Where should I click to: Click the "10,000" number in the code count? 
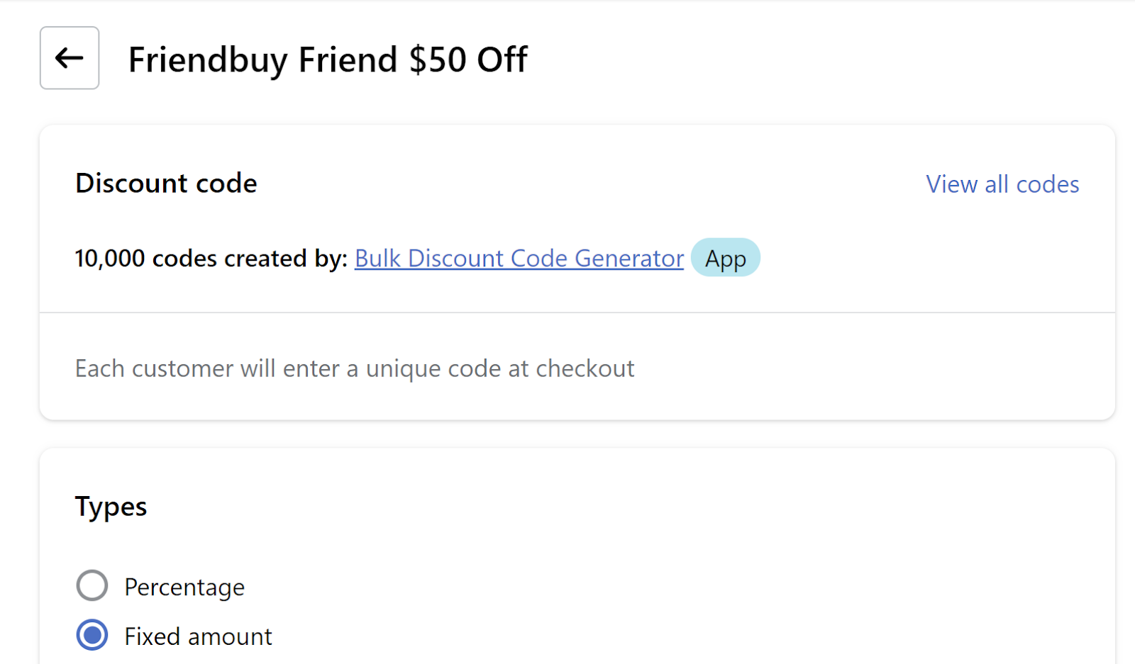tap(110, 259)
